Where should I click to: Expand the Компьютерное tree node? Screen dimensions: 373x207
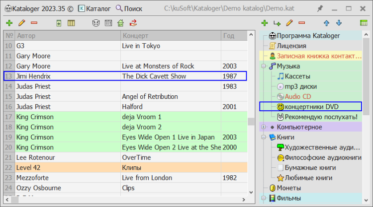click(x=263, y=127)
